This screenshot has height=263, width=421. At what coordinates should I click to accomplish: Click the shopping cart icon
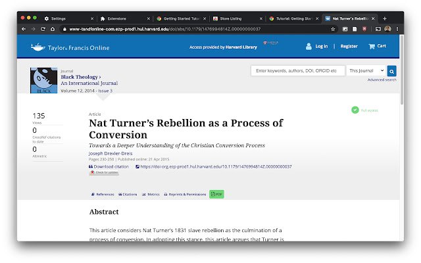pos(372,46)
